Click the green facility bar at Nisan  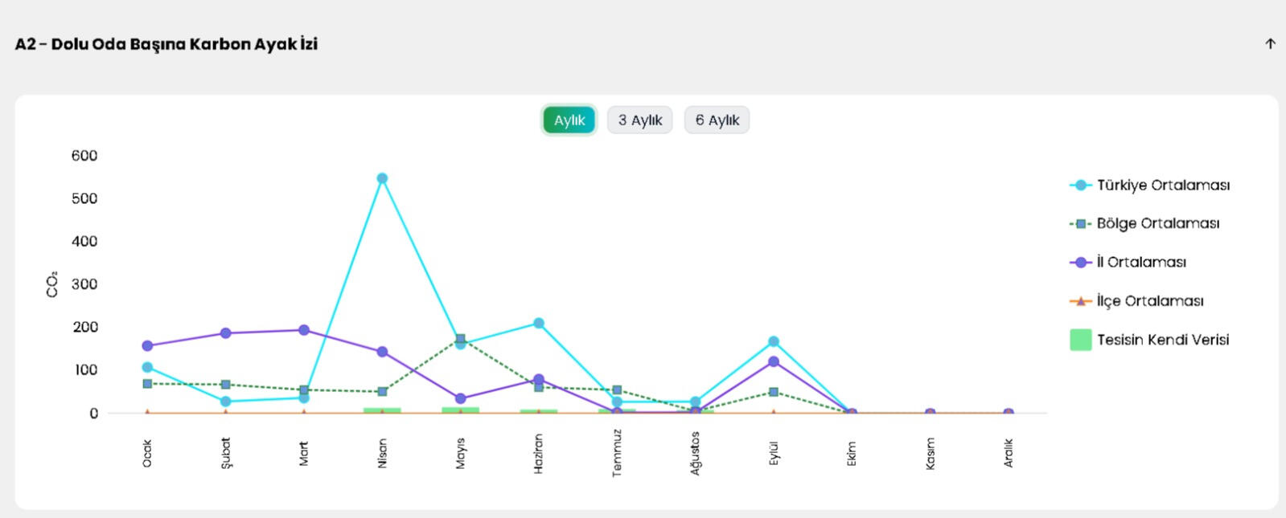pyautogui.click(x=382, y=410)
